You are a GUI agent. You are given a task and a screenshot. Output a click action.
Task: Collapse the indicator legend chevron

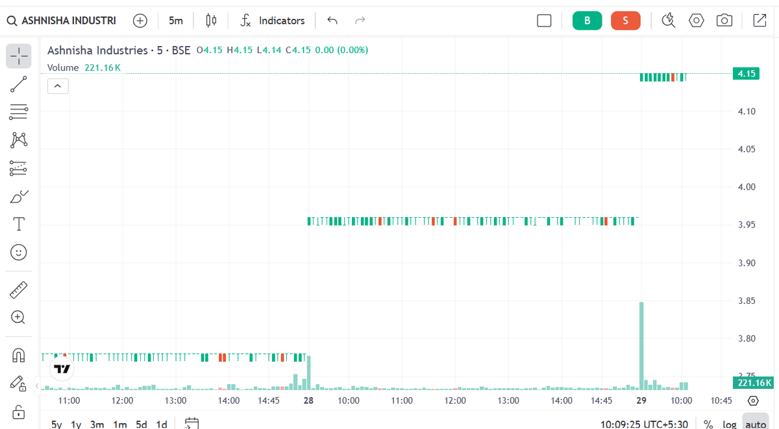coord(58,86)
